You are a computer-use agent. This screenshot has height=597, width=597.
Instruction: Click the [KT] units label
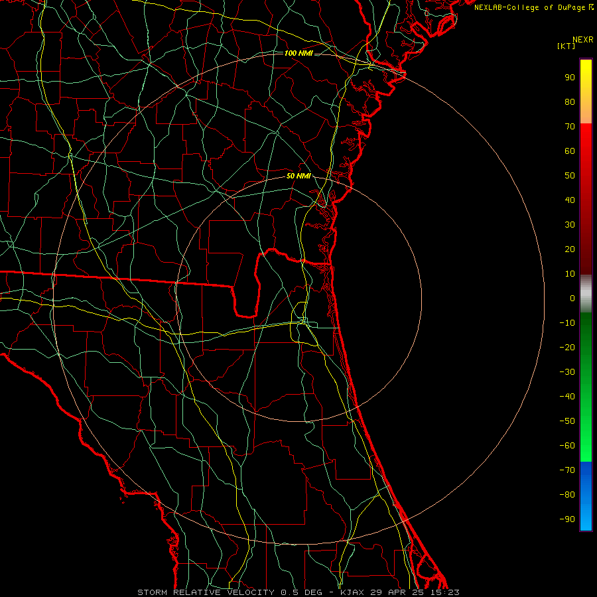point(566,46)
